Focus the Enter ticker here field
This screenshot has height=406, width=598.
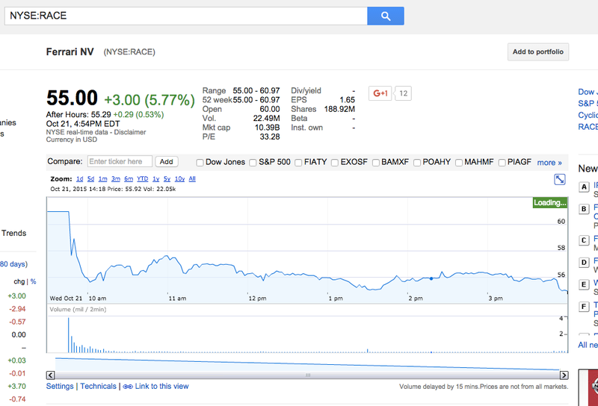pyautogui.click(x=120, y=161)
